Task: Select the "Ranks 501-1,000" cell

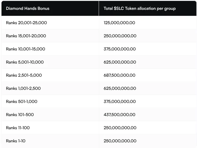Action: pos(21,101)
